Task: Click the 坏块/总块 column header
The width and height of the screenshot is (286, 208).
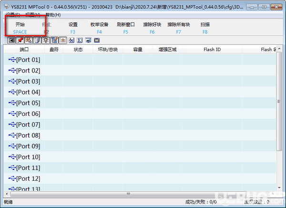Action: 108,50
